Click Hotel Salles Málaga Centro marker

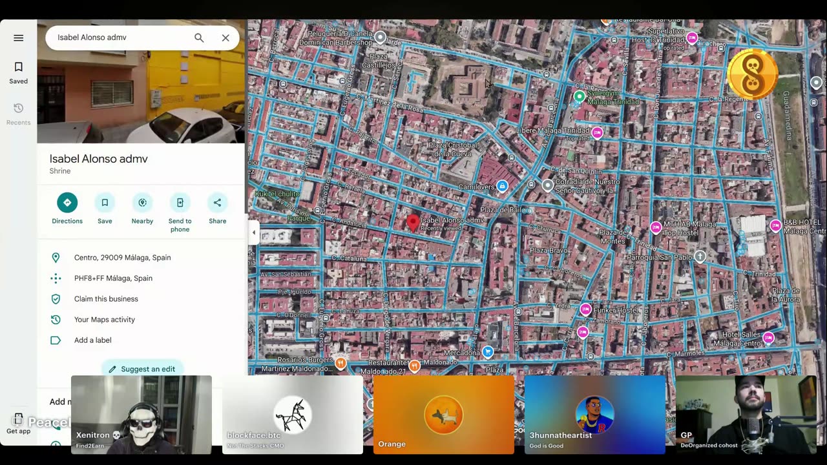(768, 338)
